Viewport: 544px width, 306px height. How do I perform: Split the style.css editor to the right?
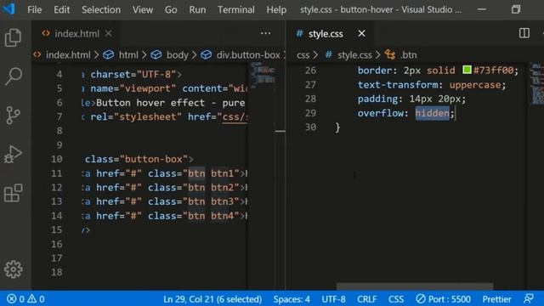click(x=524, y=33)
